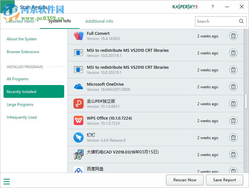Click the WPS Office app icon

(79, 121)
